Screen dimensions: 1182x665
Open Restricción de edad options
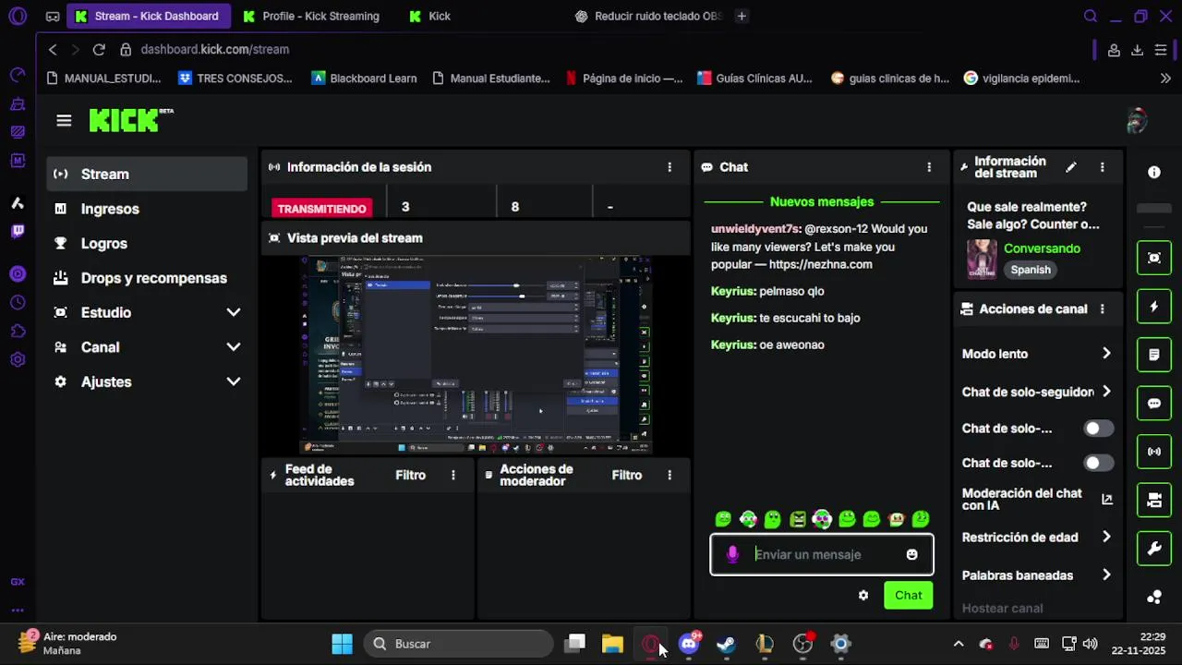1106,538
